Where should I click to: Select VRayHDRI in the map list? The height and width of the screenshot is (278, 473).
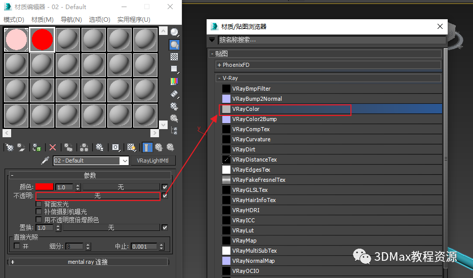(x=332, y=210)
